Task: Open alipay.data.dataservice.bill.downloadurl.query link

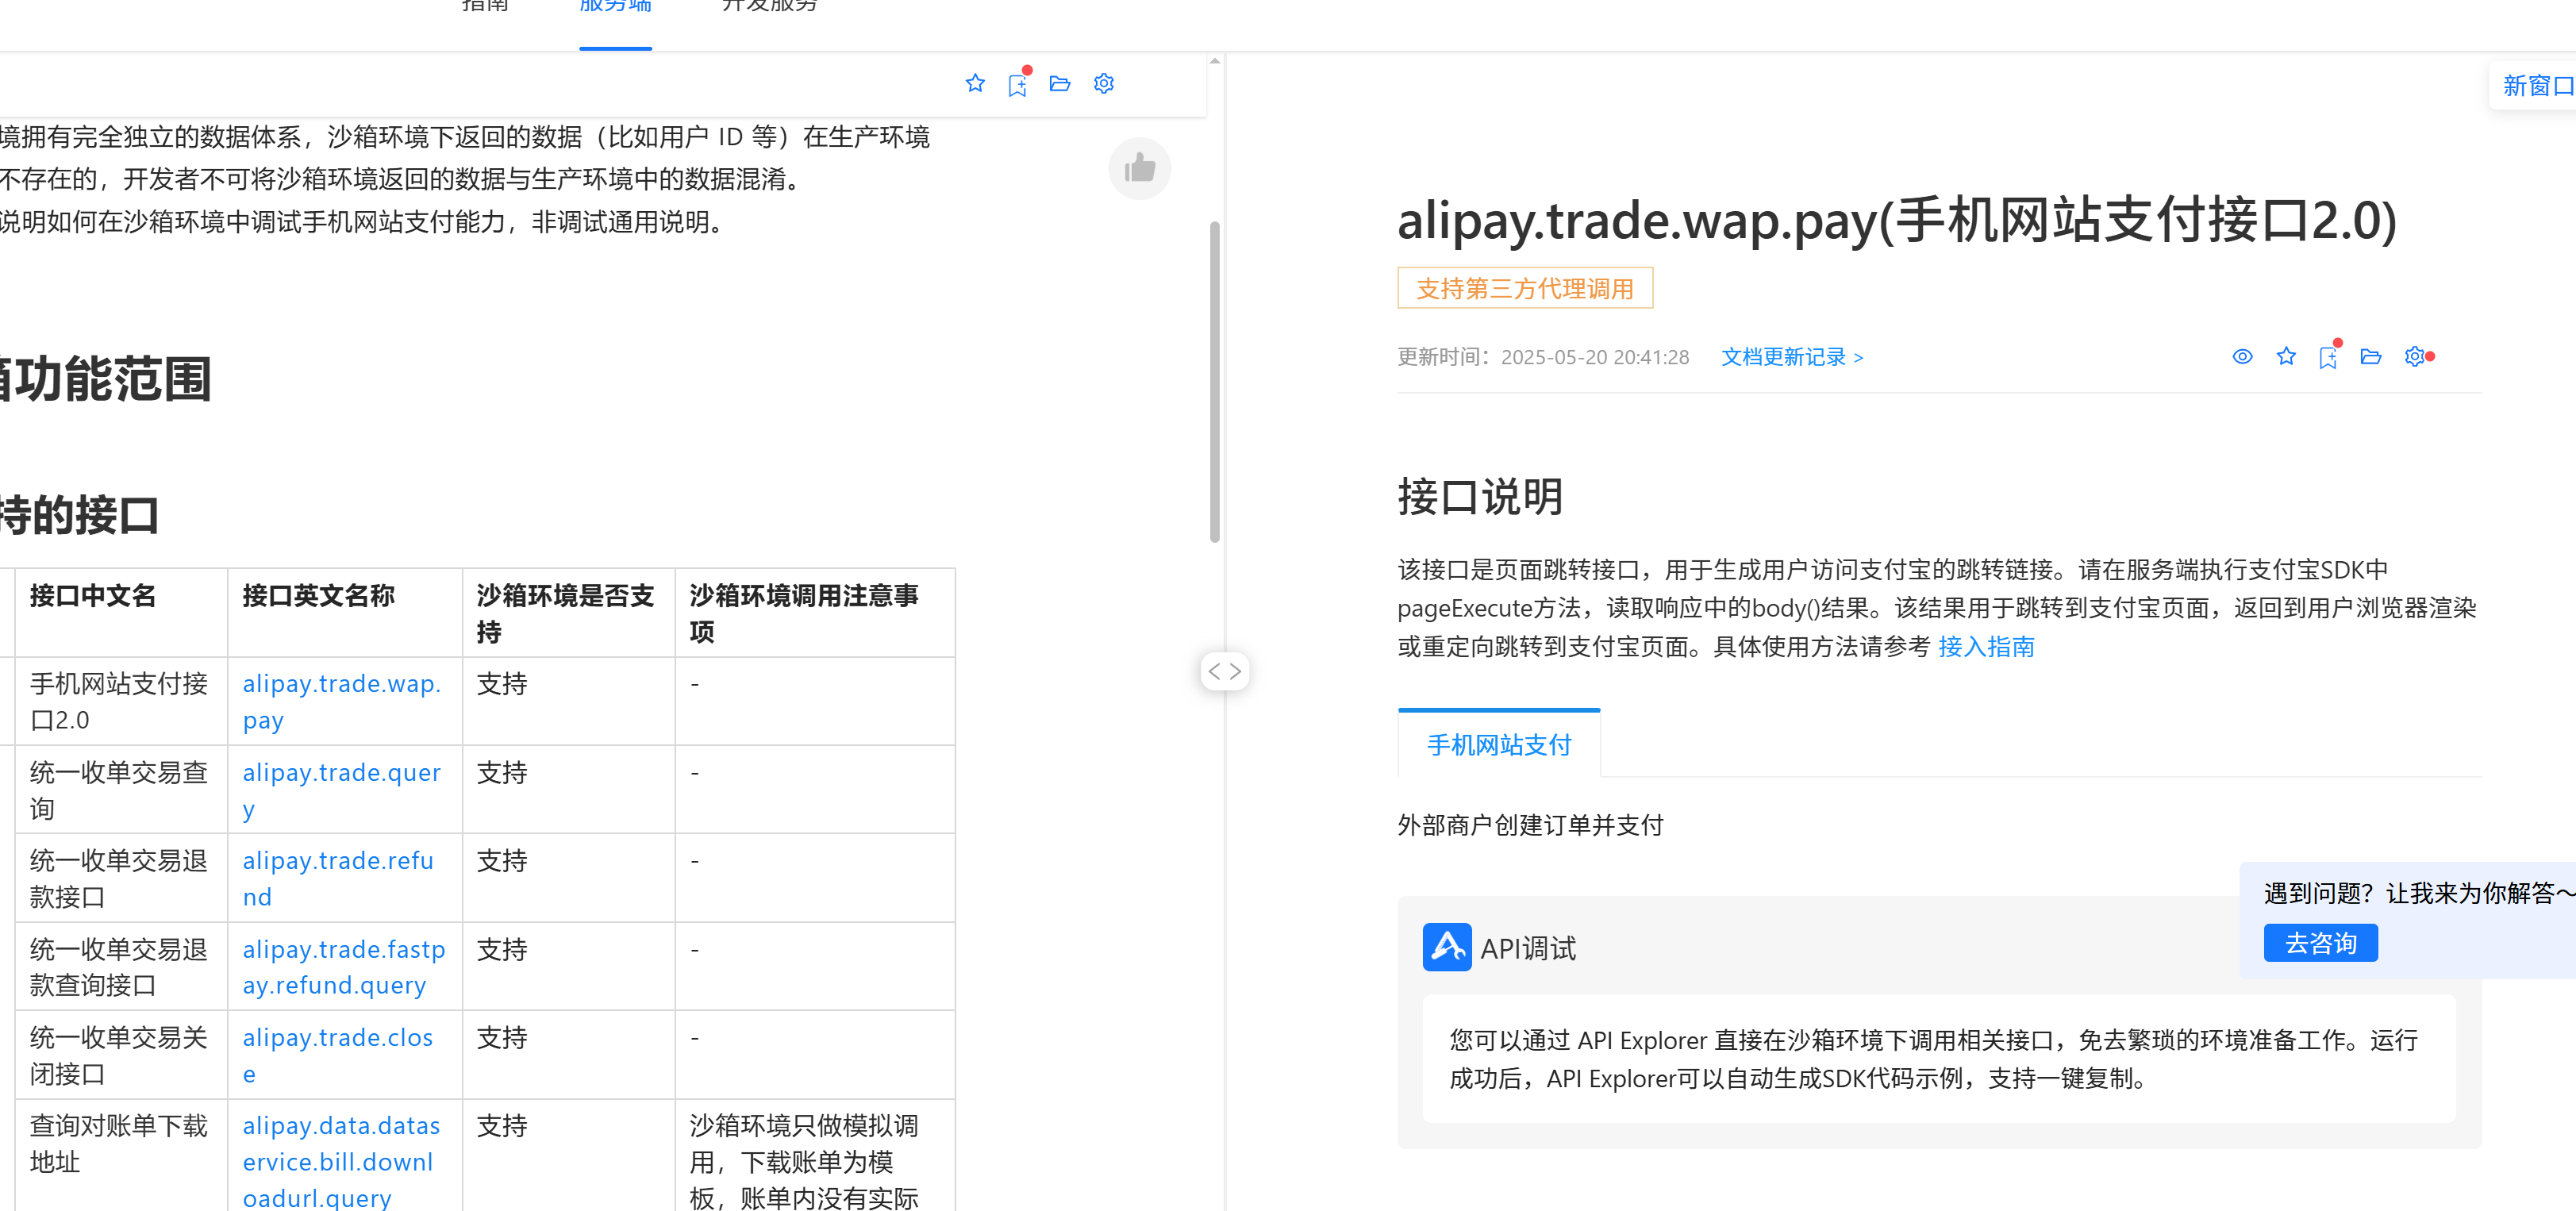Action: [x=341, y=1162]
